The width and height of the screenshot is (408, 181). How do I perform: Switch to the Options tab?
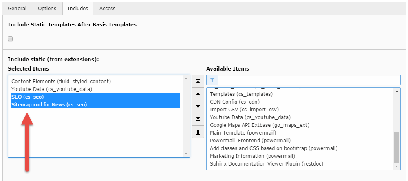47,8
